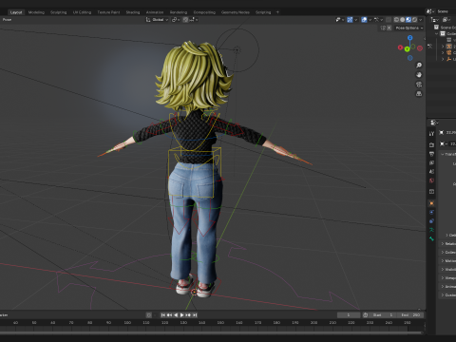Open the pivot point dropdown
Screen dimensions: 456x342
pyautogui.click(x=176, y=20)
